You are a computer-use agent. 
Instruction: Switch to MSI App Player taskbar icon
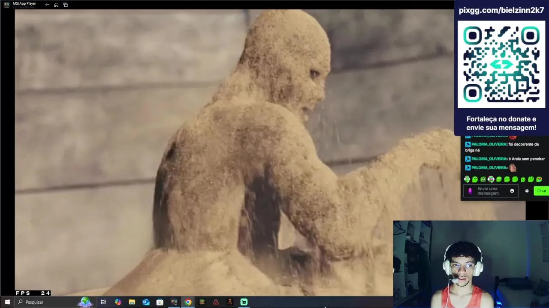[x=174, y=302]
